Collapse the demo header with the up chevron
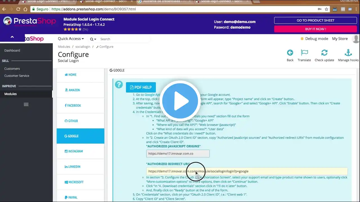The height and width of the screenshot is (202, 360). [x=12, y=37]
